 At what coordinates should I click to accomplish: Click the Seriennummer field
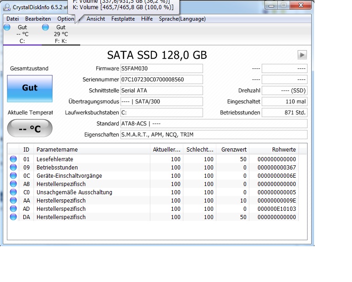[162, 79]
